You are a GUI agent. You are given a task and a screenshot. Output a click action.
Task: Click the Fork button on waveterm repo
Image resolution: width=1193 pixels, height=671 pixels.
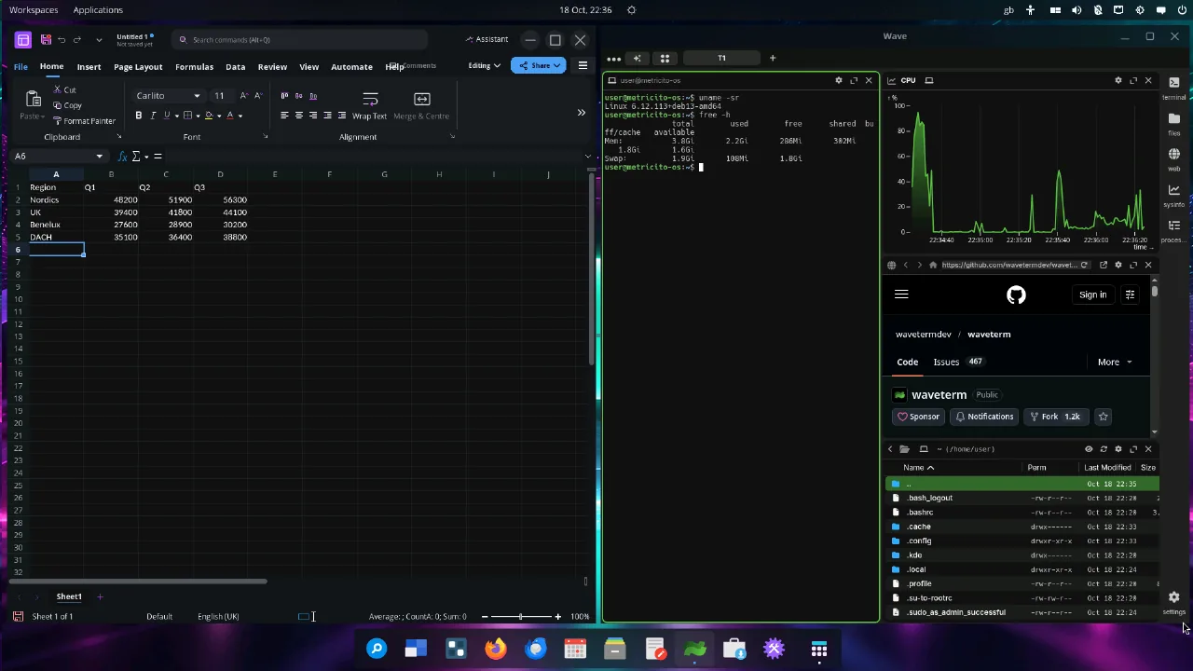1055,417
